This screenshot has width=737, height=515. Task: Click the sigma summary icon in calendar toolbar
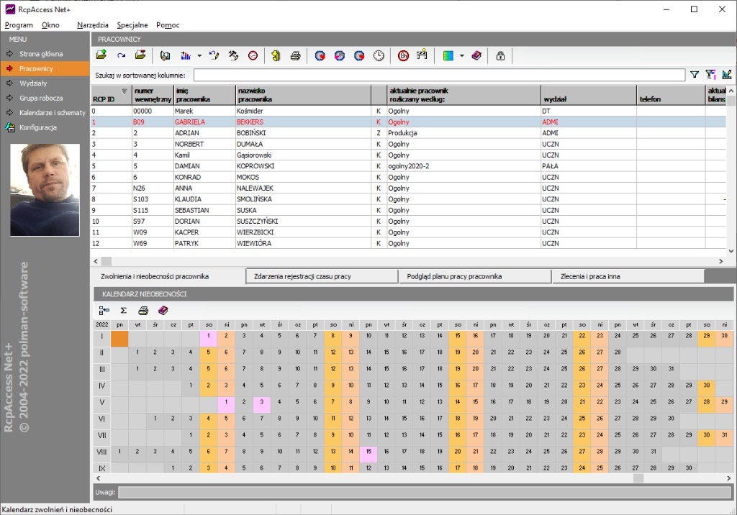click(123, 311)
